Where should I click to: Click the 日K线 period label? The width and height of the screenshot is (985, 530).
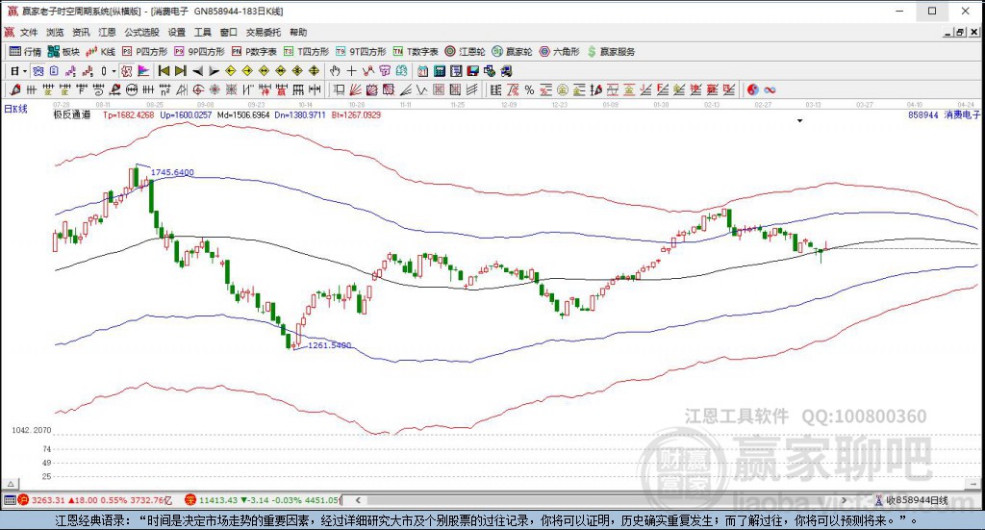(15, 109)
